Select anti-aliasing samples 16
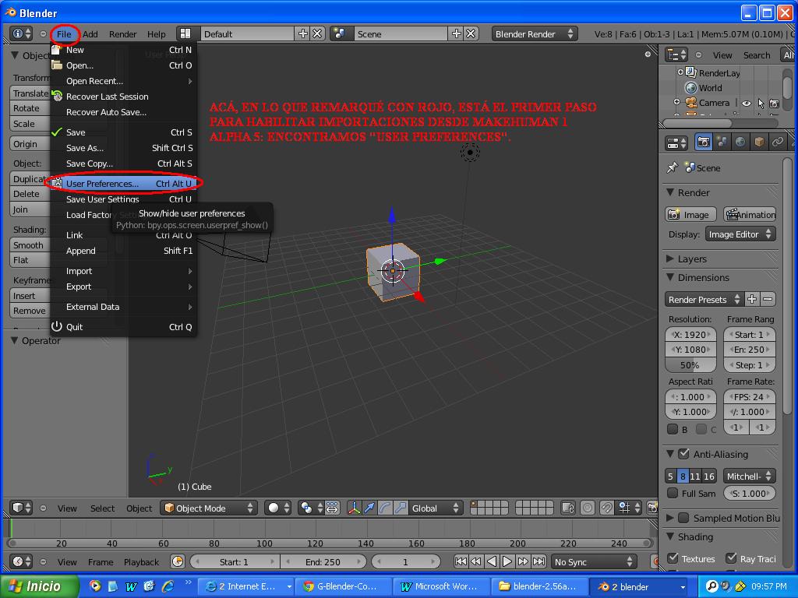 (709, 477)
